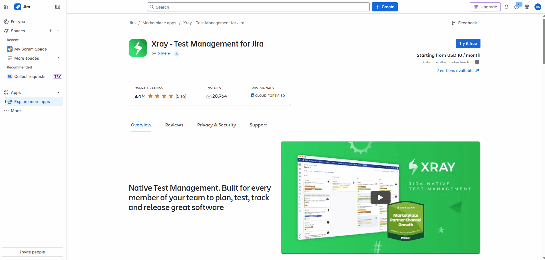Click the installs download icon
The width and height of the screenshot is (545, 260).
pyautogui.click(x=209, y=96)
